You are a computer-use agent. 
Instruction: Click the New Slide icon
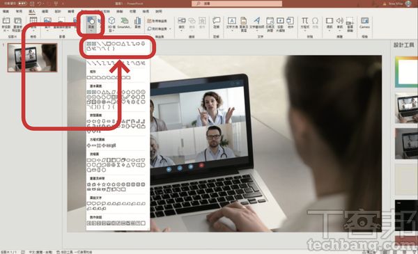(6, 21)
